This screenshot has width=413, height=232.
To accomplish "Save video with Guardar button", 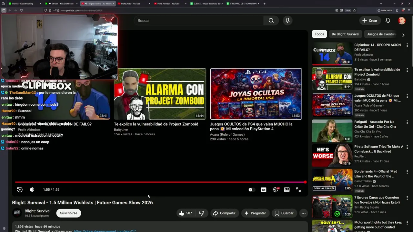I will (x=284, y=213).
